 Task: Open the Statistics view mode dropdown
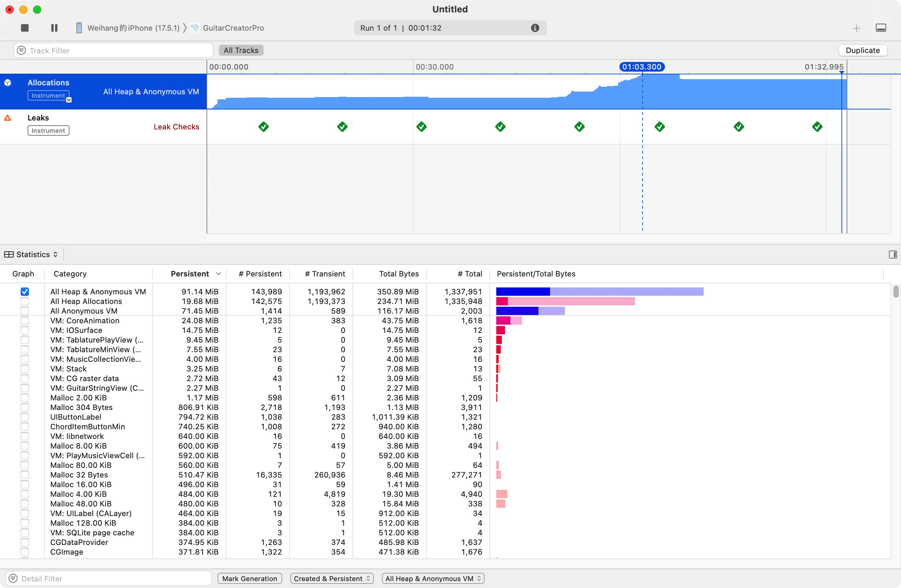coord(31,254)
